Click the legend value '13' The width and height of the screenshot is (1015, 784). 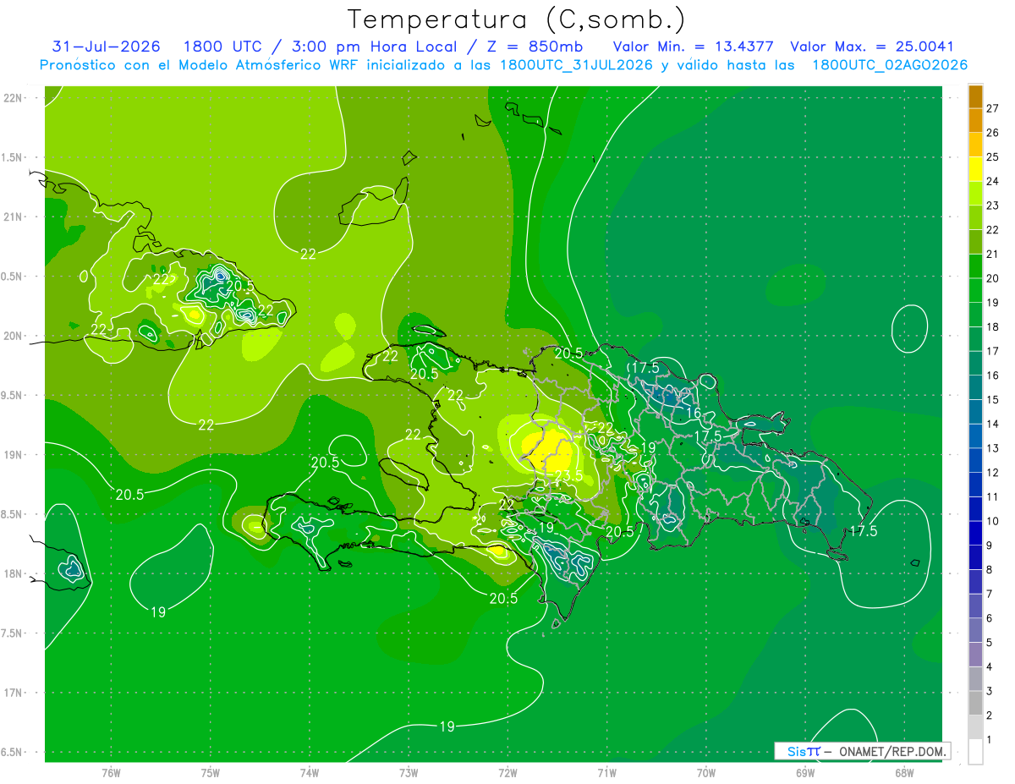(x=993, y=448)
